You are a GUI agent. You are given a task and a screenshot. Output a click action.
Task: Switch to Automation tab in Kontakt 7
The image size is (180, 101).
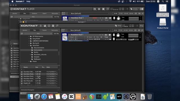(x=55, y=30)
